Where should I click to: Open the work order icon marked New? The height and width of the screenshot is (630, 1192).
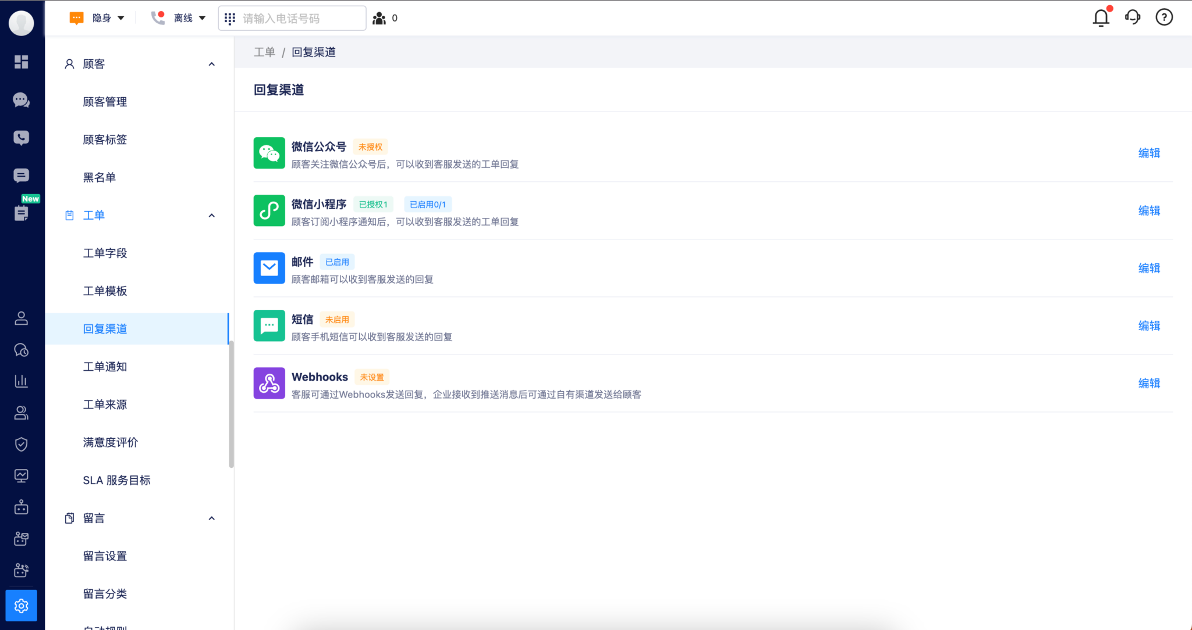click(22, 214)
